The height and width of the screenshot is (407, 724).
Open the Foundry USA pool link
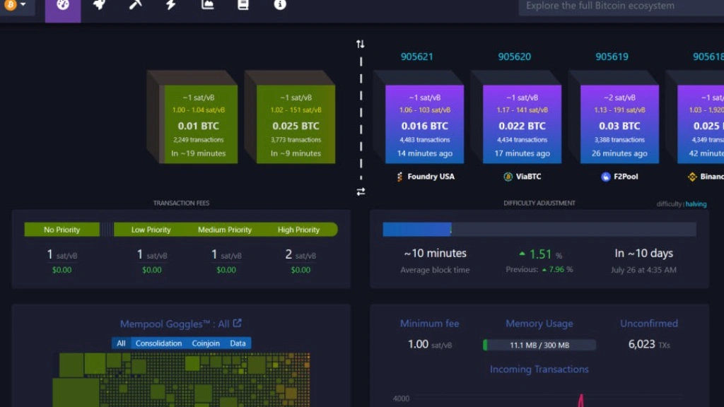pos(426,177)
